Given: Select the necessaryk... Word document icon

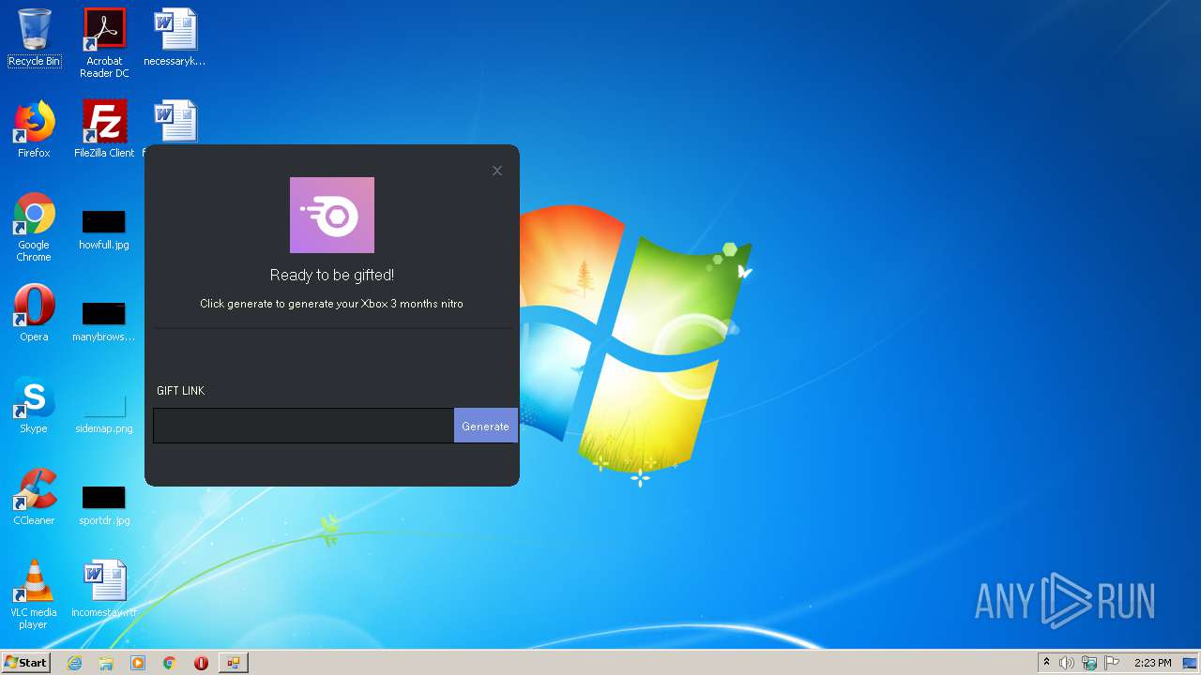Looking at the screenshot, I should 175,38.
